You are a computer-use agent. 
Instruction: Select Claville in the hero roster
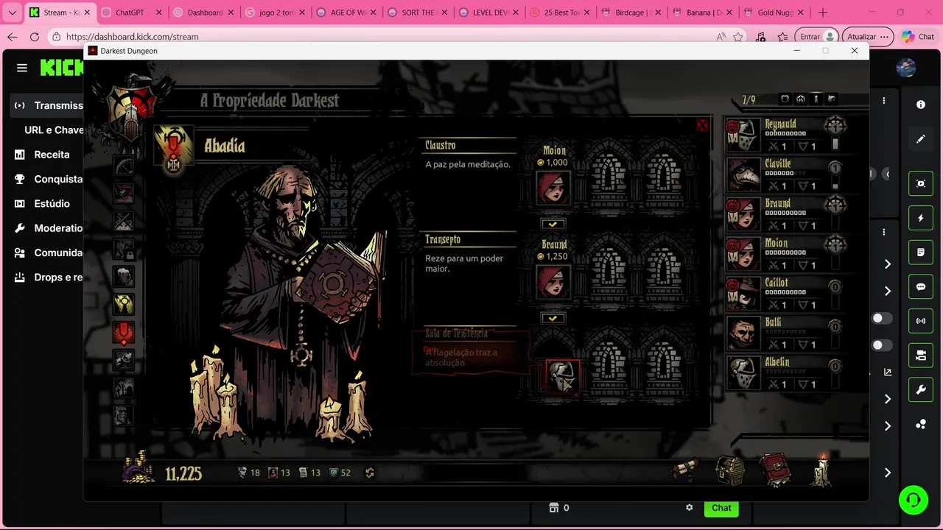786,175
